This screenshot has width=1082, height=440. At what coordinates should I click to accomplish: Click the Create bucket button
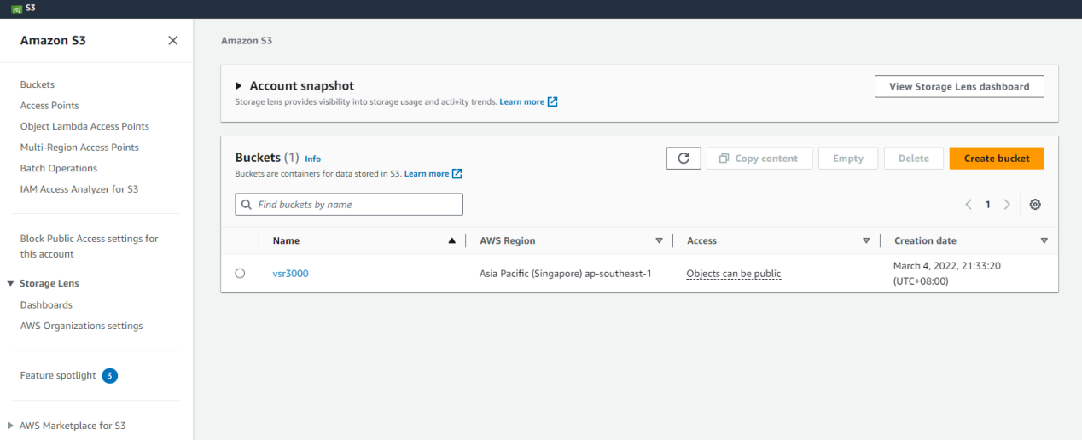point(997,159)
